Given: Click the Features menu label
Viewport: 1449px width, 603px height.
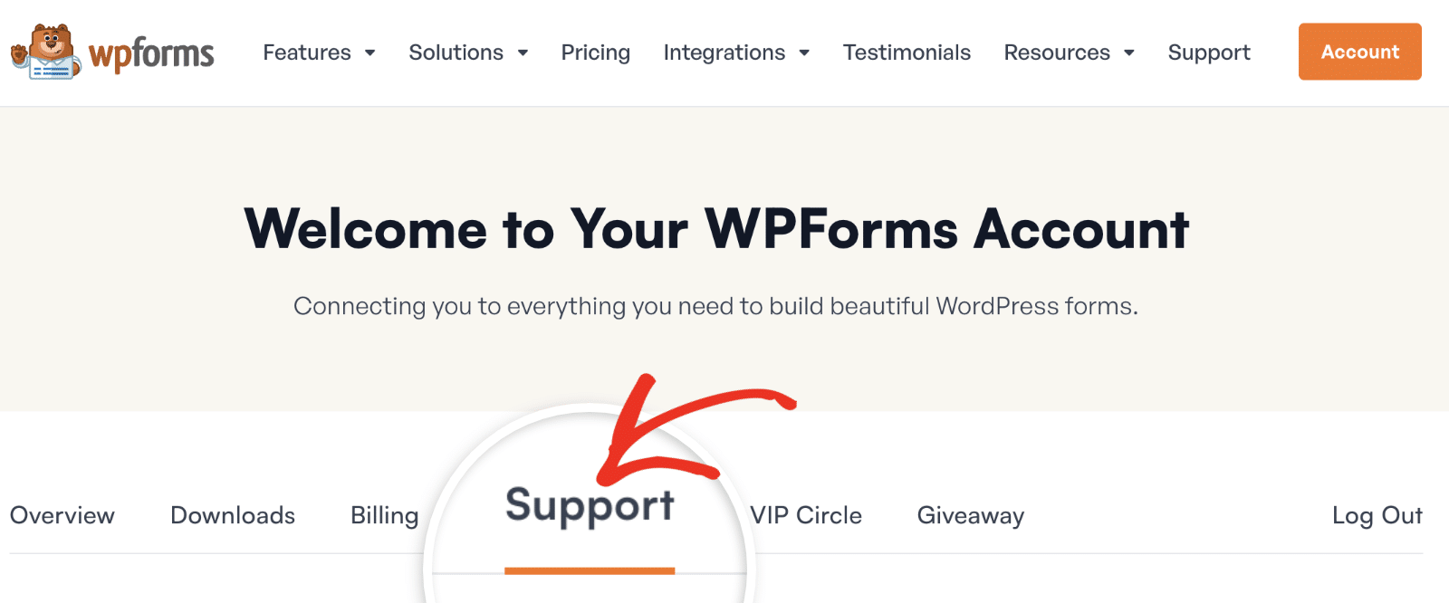Looking at the screenshot, I should point(306,53).
